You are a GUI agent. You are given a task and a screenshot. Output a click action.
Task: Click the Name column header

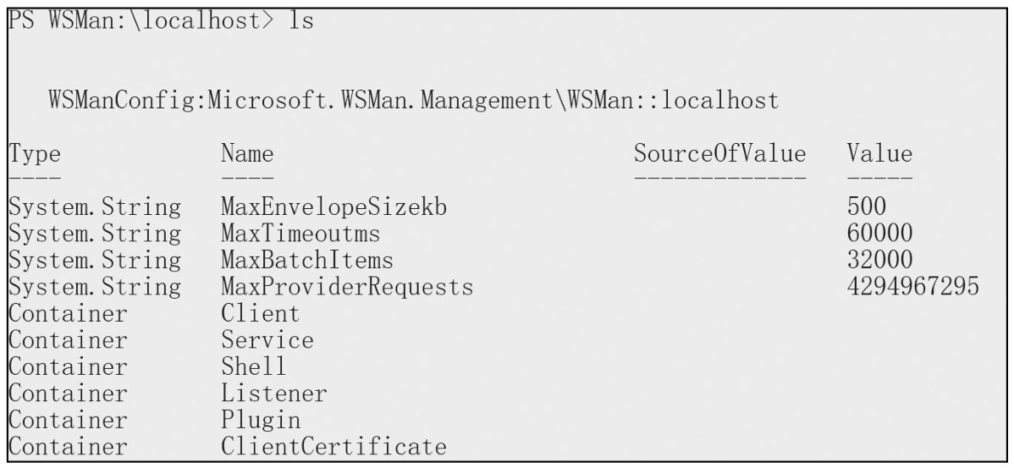248,154
